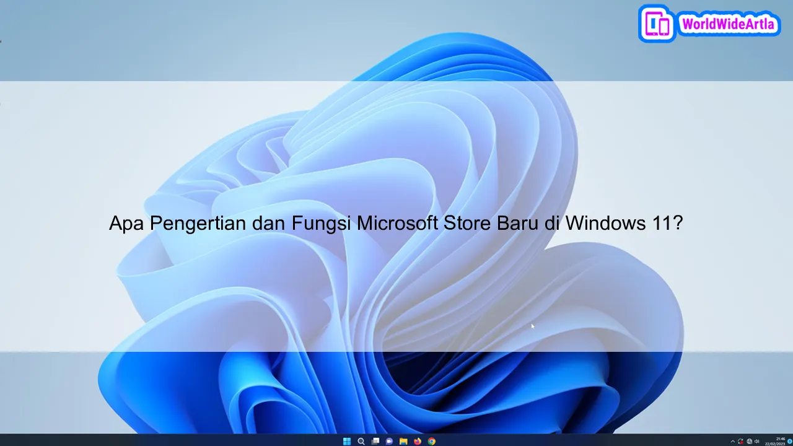Click the volume speaker icon
793x446 pixels.
tap(756, 442)
